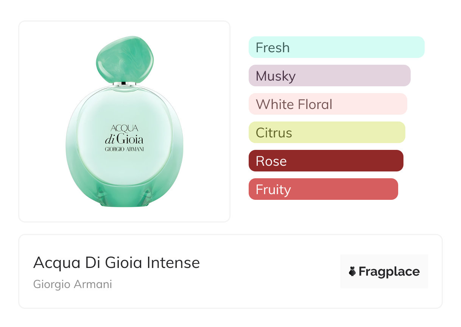Click the silver neck ring of the bottle
This screenshot has width=461, height=327.
click(125, 84)
